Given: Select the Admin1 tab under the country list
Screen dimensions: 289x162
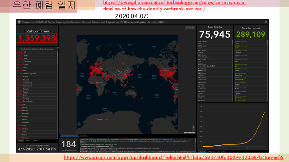Looking at the screenshot, I should [x=28, y=141].
